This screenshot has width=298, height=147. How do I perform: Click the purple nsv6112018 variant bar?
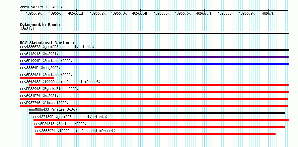click(154, 57)
